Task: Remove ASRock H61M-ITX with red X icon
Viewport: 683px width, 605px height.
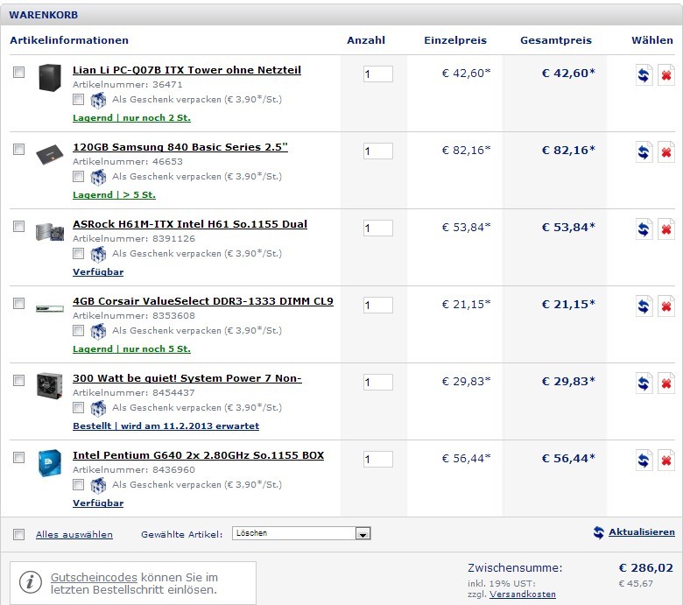Action: click(666, 229)
